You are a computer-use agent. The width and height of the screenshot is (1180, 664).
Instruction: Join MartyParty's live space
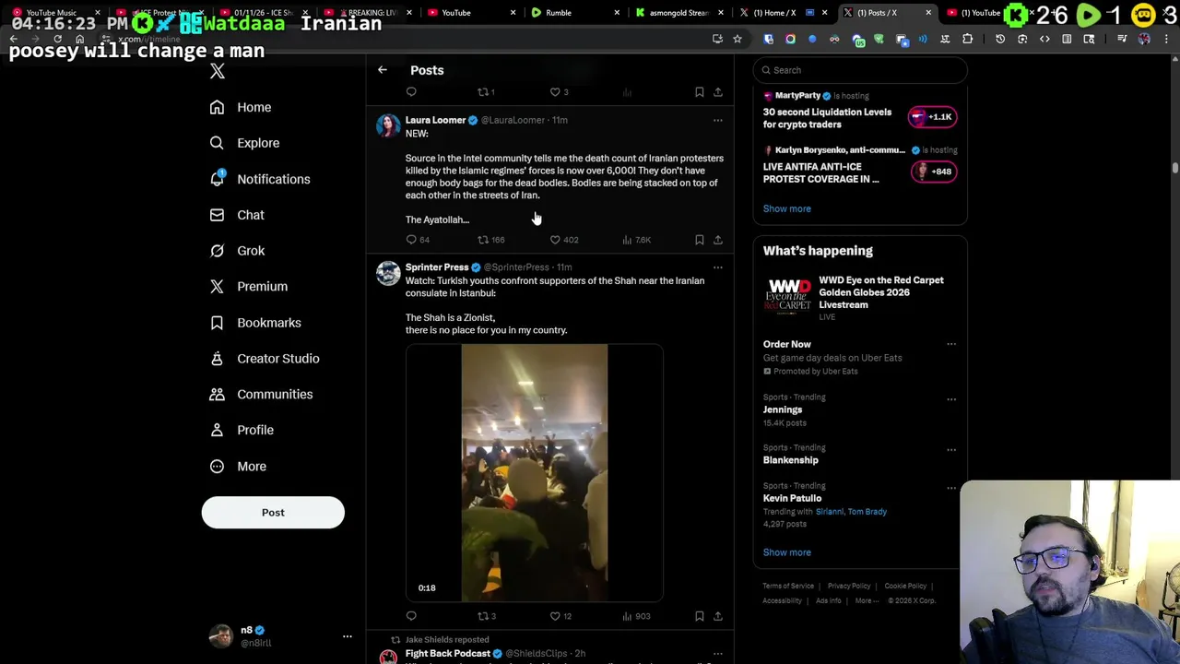(933, 117)
